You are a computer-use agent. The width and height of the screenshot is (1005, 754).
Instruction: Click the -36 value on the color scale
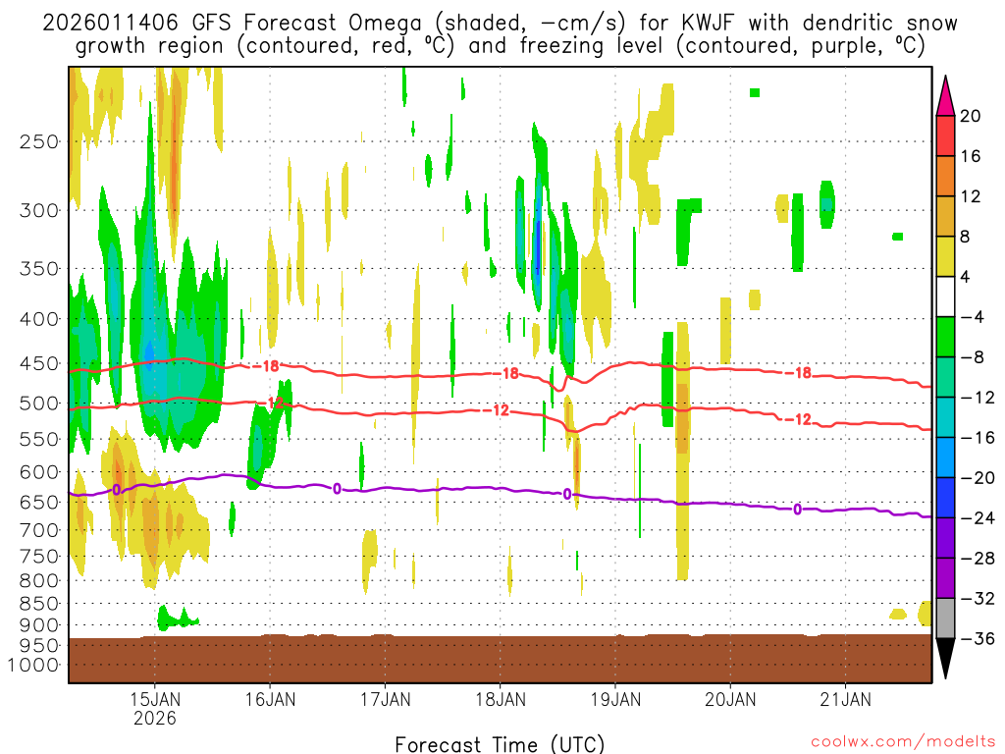pos(978,638)
